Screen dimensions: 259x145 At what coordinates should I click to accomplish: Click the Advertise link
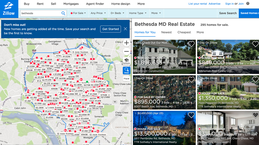pyautogui.click(x=214, y=4)
